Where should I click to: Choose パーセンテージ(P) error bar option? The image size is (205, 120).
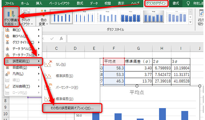tap(71, 87)
